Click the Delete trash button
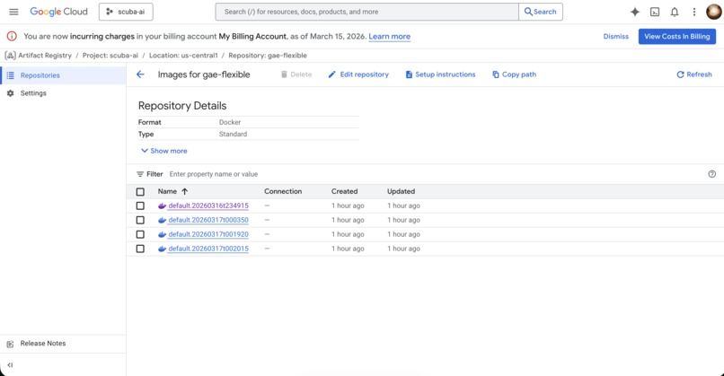This screenshot has height=376, width=724. 296,74
